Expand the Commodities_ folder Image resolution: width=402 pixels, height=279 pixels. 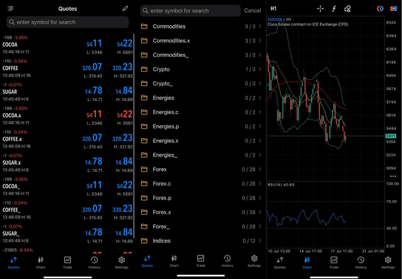[x=201, y=55]
